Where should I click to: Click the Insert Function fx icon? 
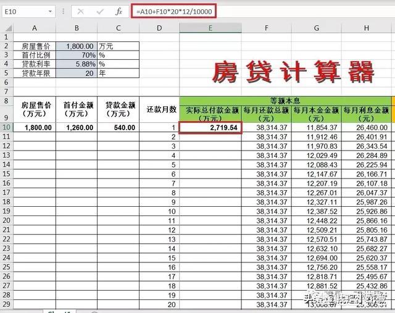point(119,11)
